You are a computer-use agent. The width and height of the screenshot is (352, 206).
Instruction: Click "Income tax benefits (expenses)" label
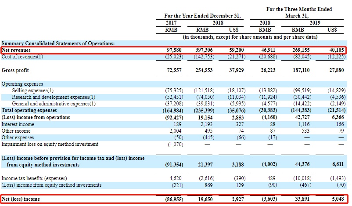35,179
